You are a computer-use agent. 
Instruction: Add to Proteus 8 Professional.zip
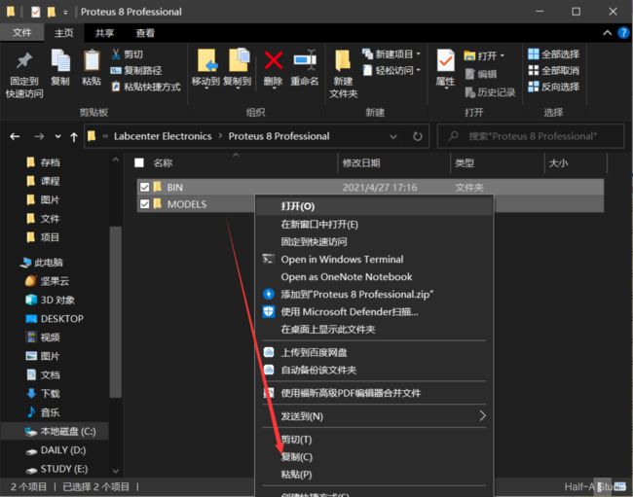point(373,295)
